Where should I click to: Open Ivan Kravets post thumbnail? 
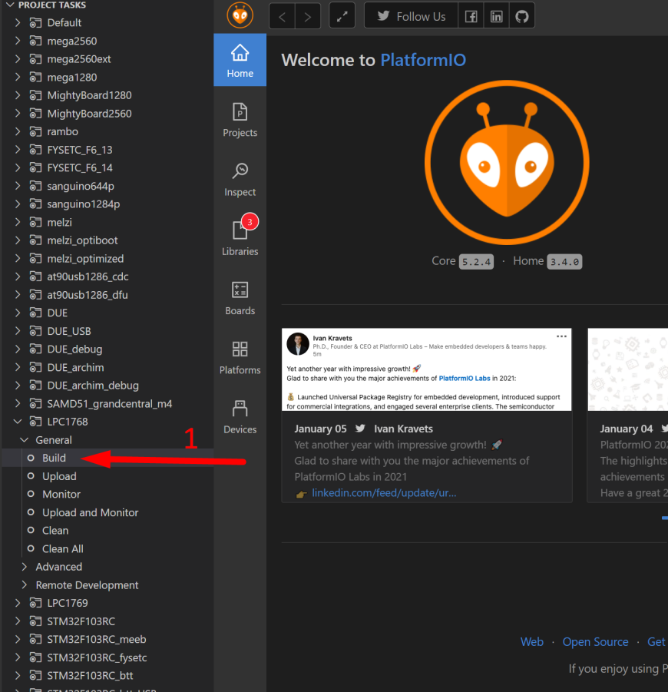pos(427,369)
